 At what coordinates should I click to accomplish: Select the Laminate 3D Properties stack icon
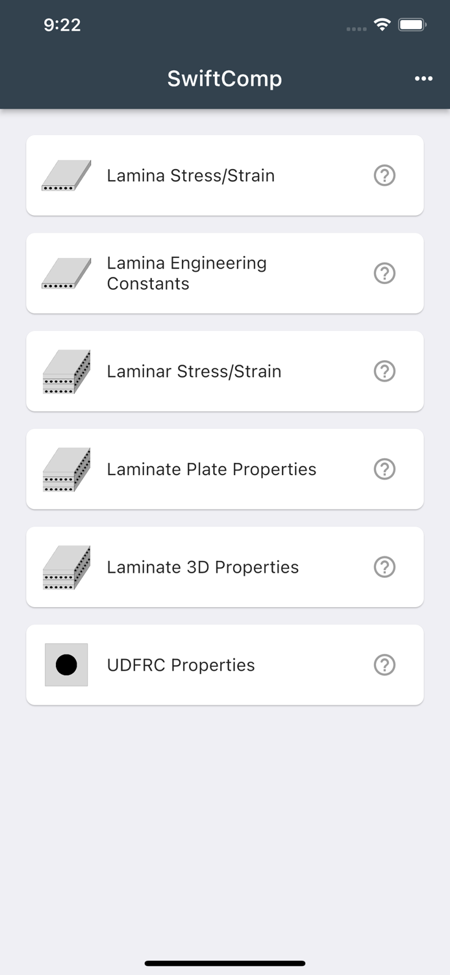pos(66,567)
